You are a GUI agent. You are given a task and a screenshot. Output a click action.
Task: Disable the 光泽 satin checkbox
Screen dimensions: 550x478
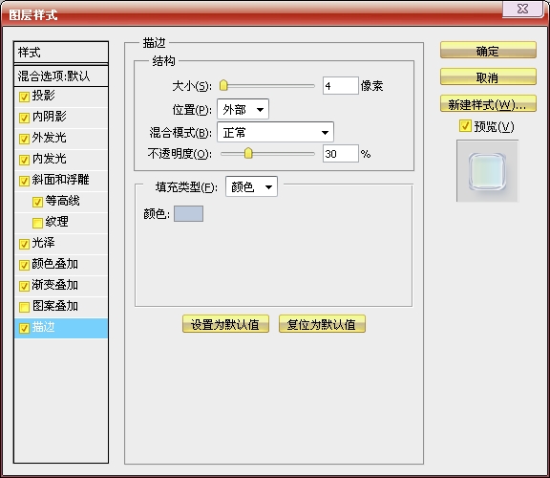coord(24,244)
